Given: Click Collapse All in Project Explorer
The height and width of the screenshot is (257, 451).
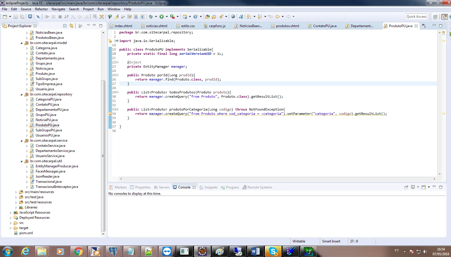Looking at the screenshot, I should pyautogui.click(x=65, y=26).
